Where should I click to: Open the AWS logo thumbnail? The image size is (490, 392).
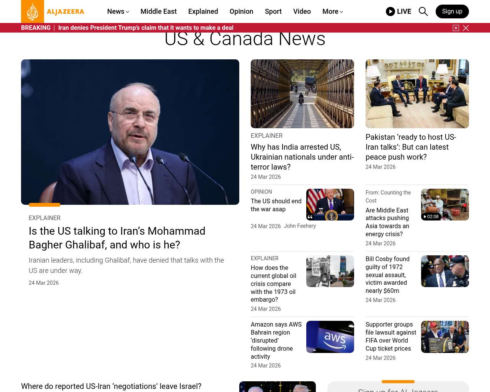pos(330,337)
